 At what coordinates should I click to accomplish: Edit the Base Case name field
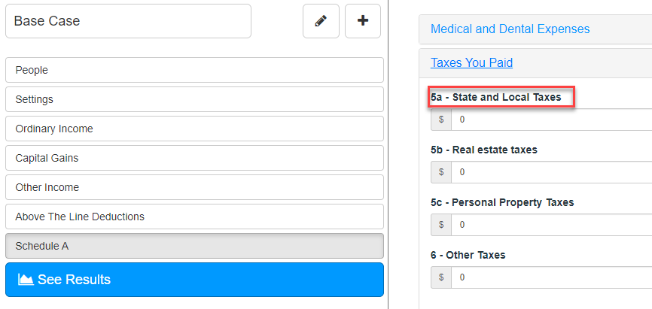pos(128,21)
